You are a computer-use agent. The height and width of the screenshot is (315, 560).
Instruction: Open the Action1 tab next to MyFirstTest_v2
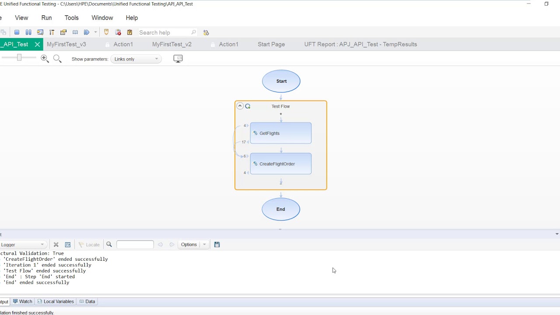(228, 44)
